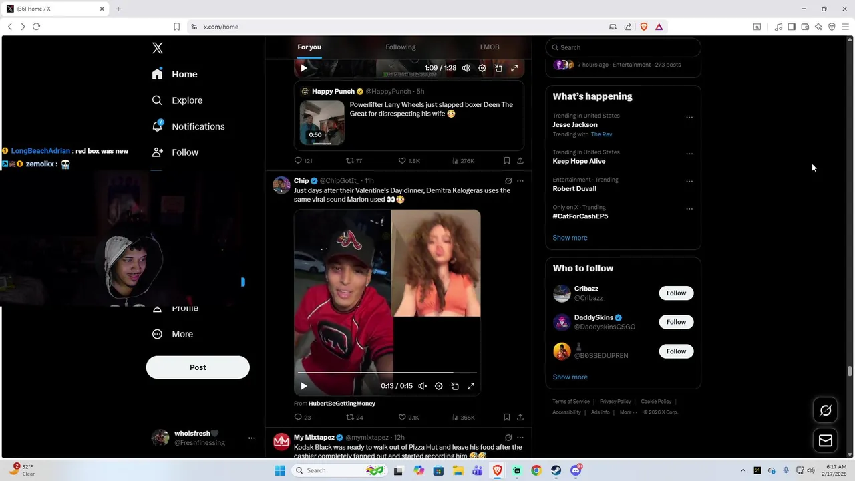Viewport: 855px width, 481px height.
Task: Open settings gear on top video
Action: [482, 68]
